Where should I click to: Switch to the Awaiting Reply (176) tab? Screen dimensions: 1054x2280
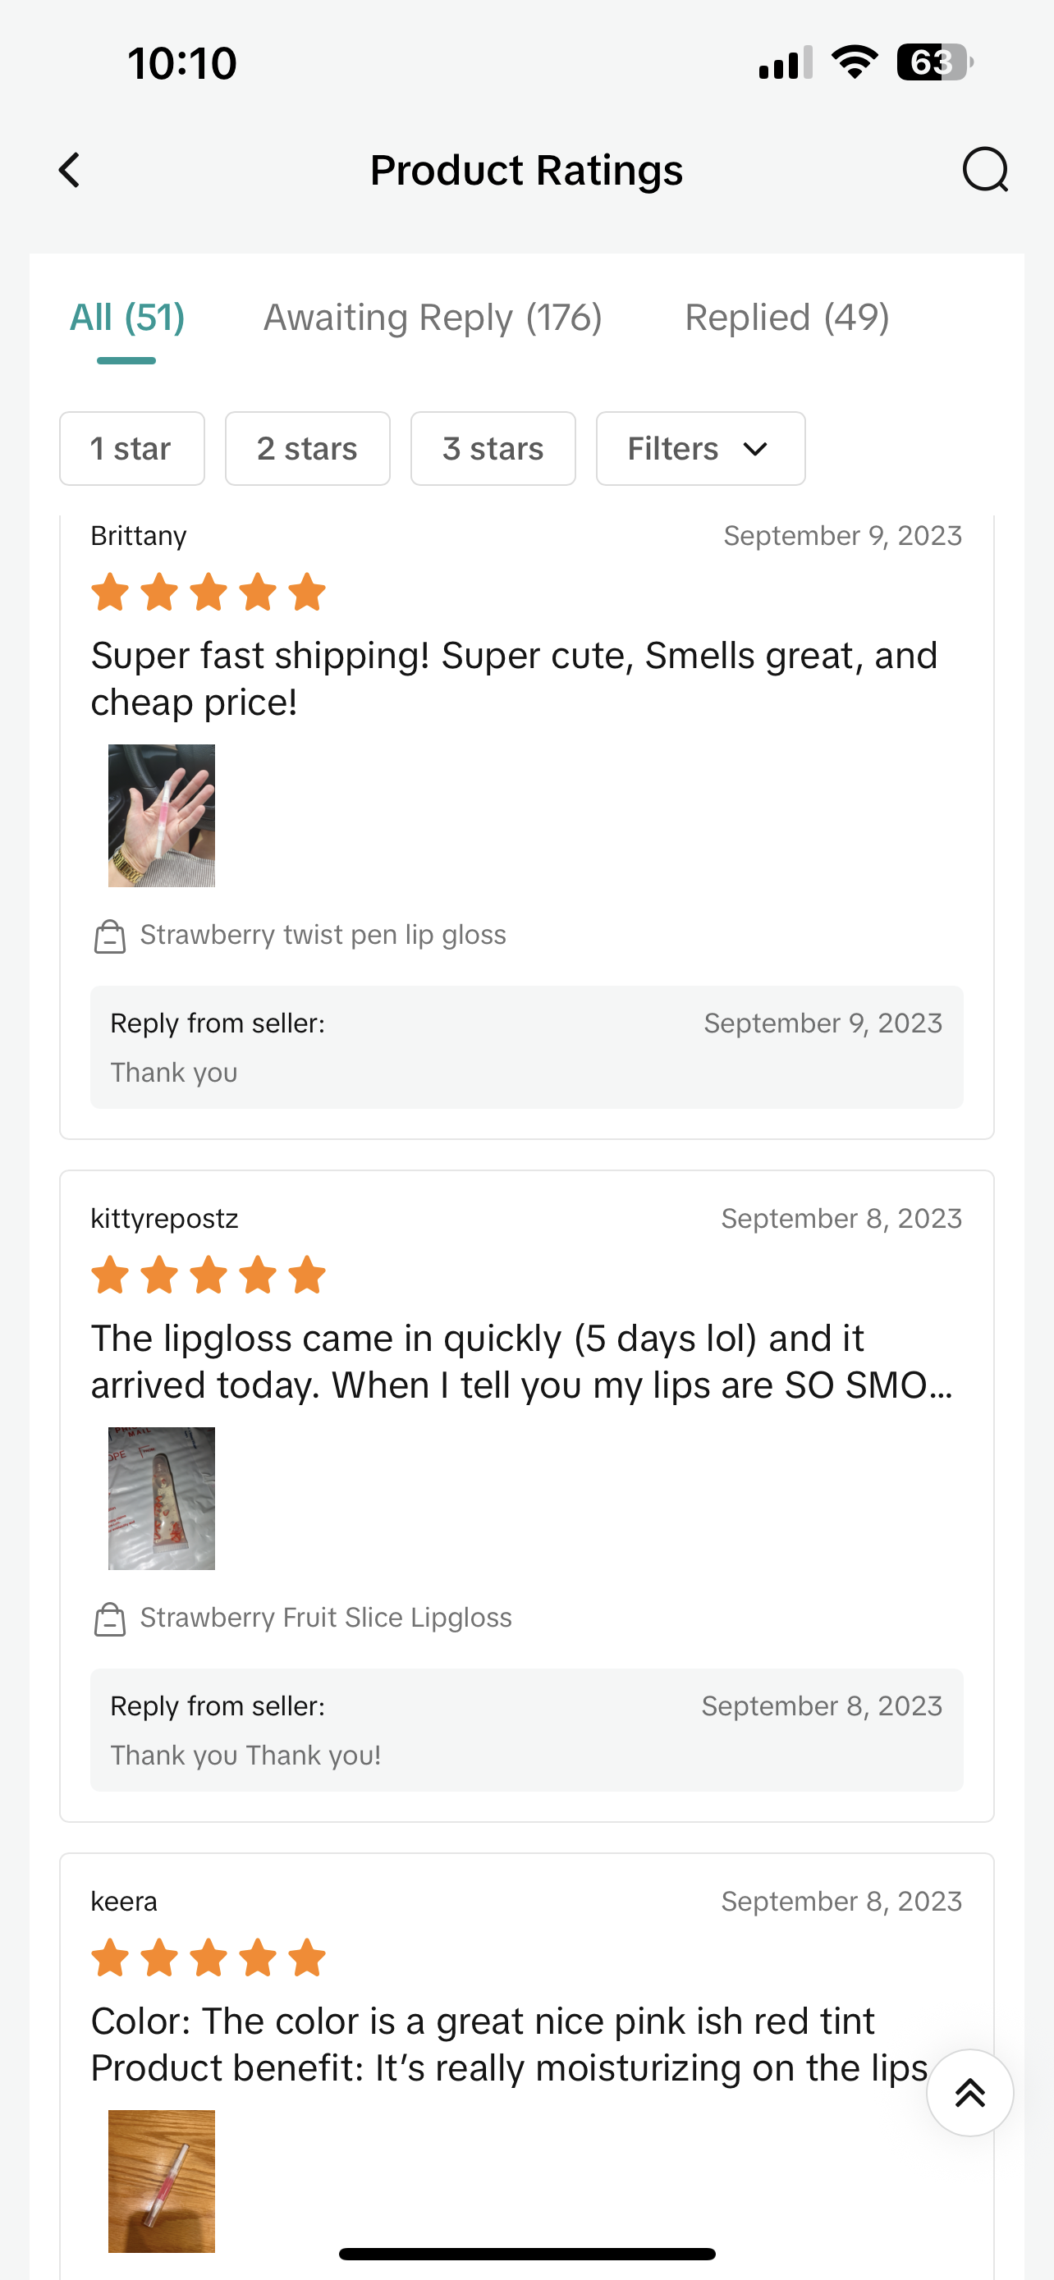(x=433, y=318)
